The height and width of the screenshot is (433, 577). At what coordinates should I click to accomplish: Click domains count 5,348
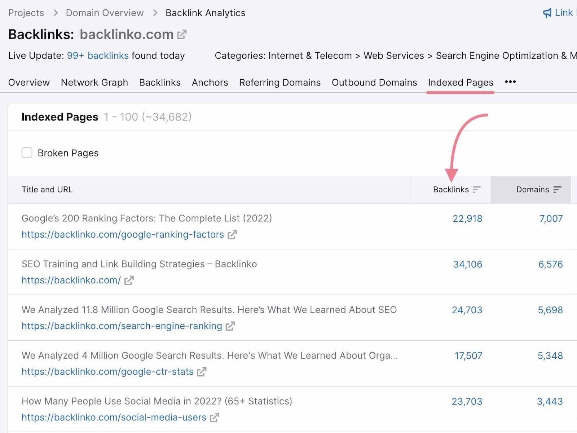click(x=550, y=356)
